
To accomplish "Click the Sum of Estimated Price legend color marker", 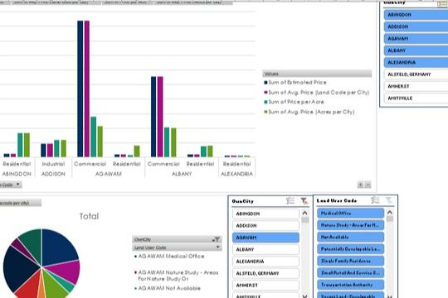I will click(x=265, y=83).
